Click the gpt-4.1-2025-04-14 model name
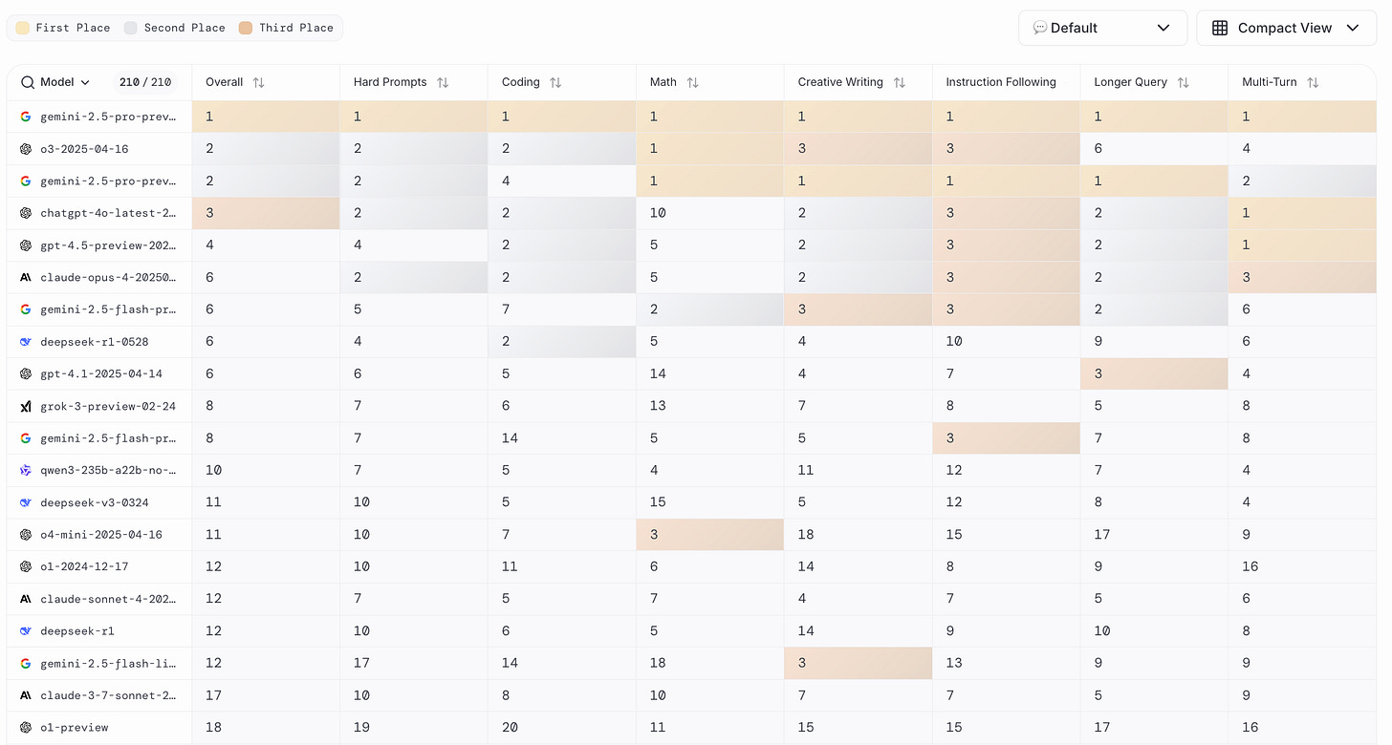 pyautogui.click(x=101, y=373)
